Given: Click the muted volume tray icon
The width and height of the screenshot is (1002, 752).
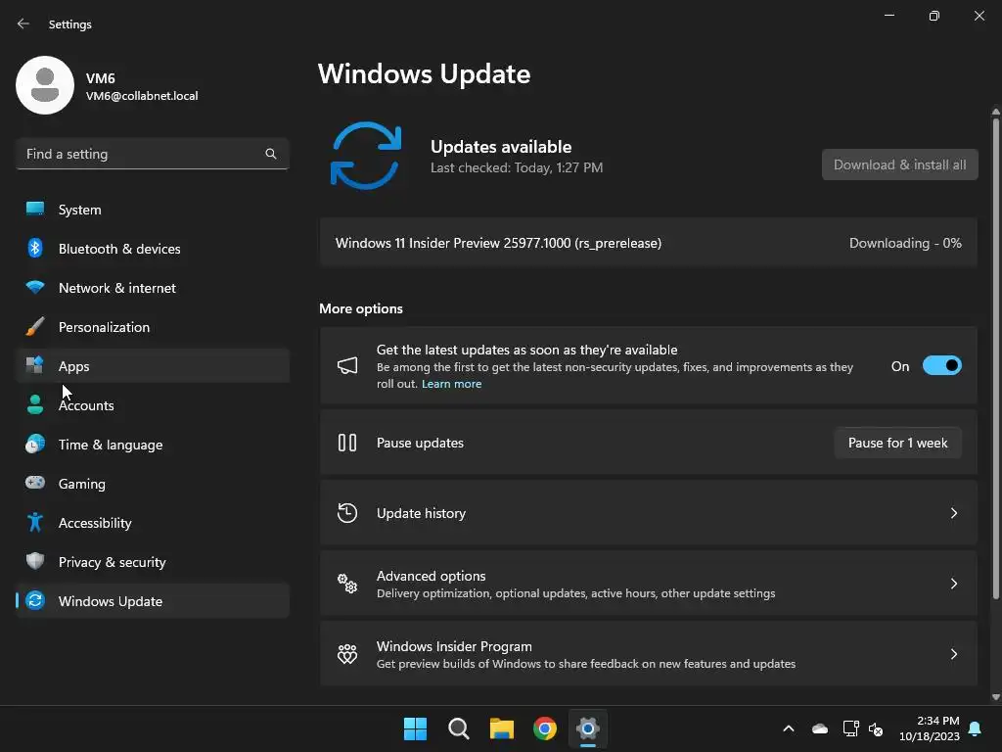Looking at the screenshot, I should [x=876, y=728].
